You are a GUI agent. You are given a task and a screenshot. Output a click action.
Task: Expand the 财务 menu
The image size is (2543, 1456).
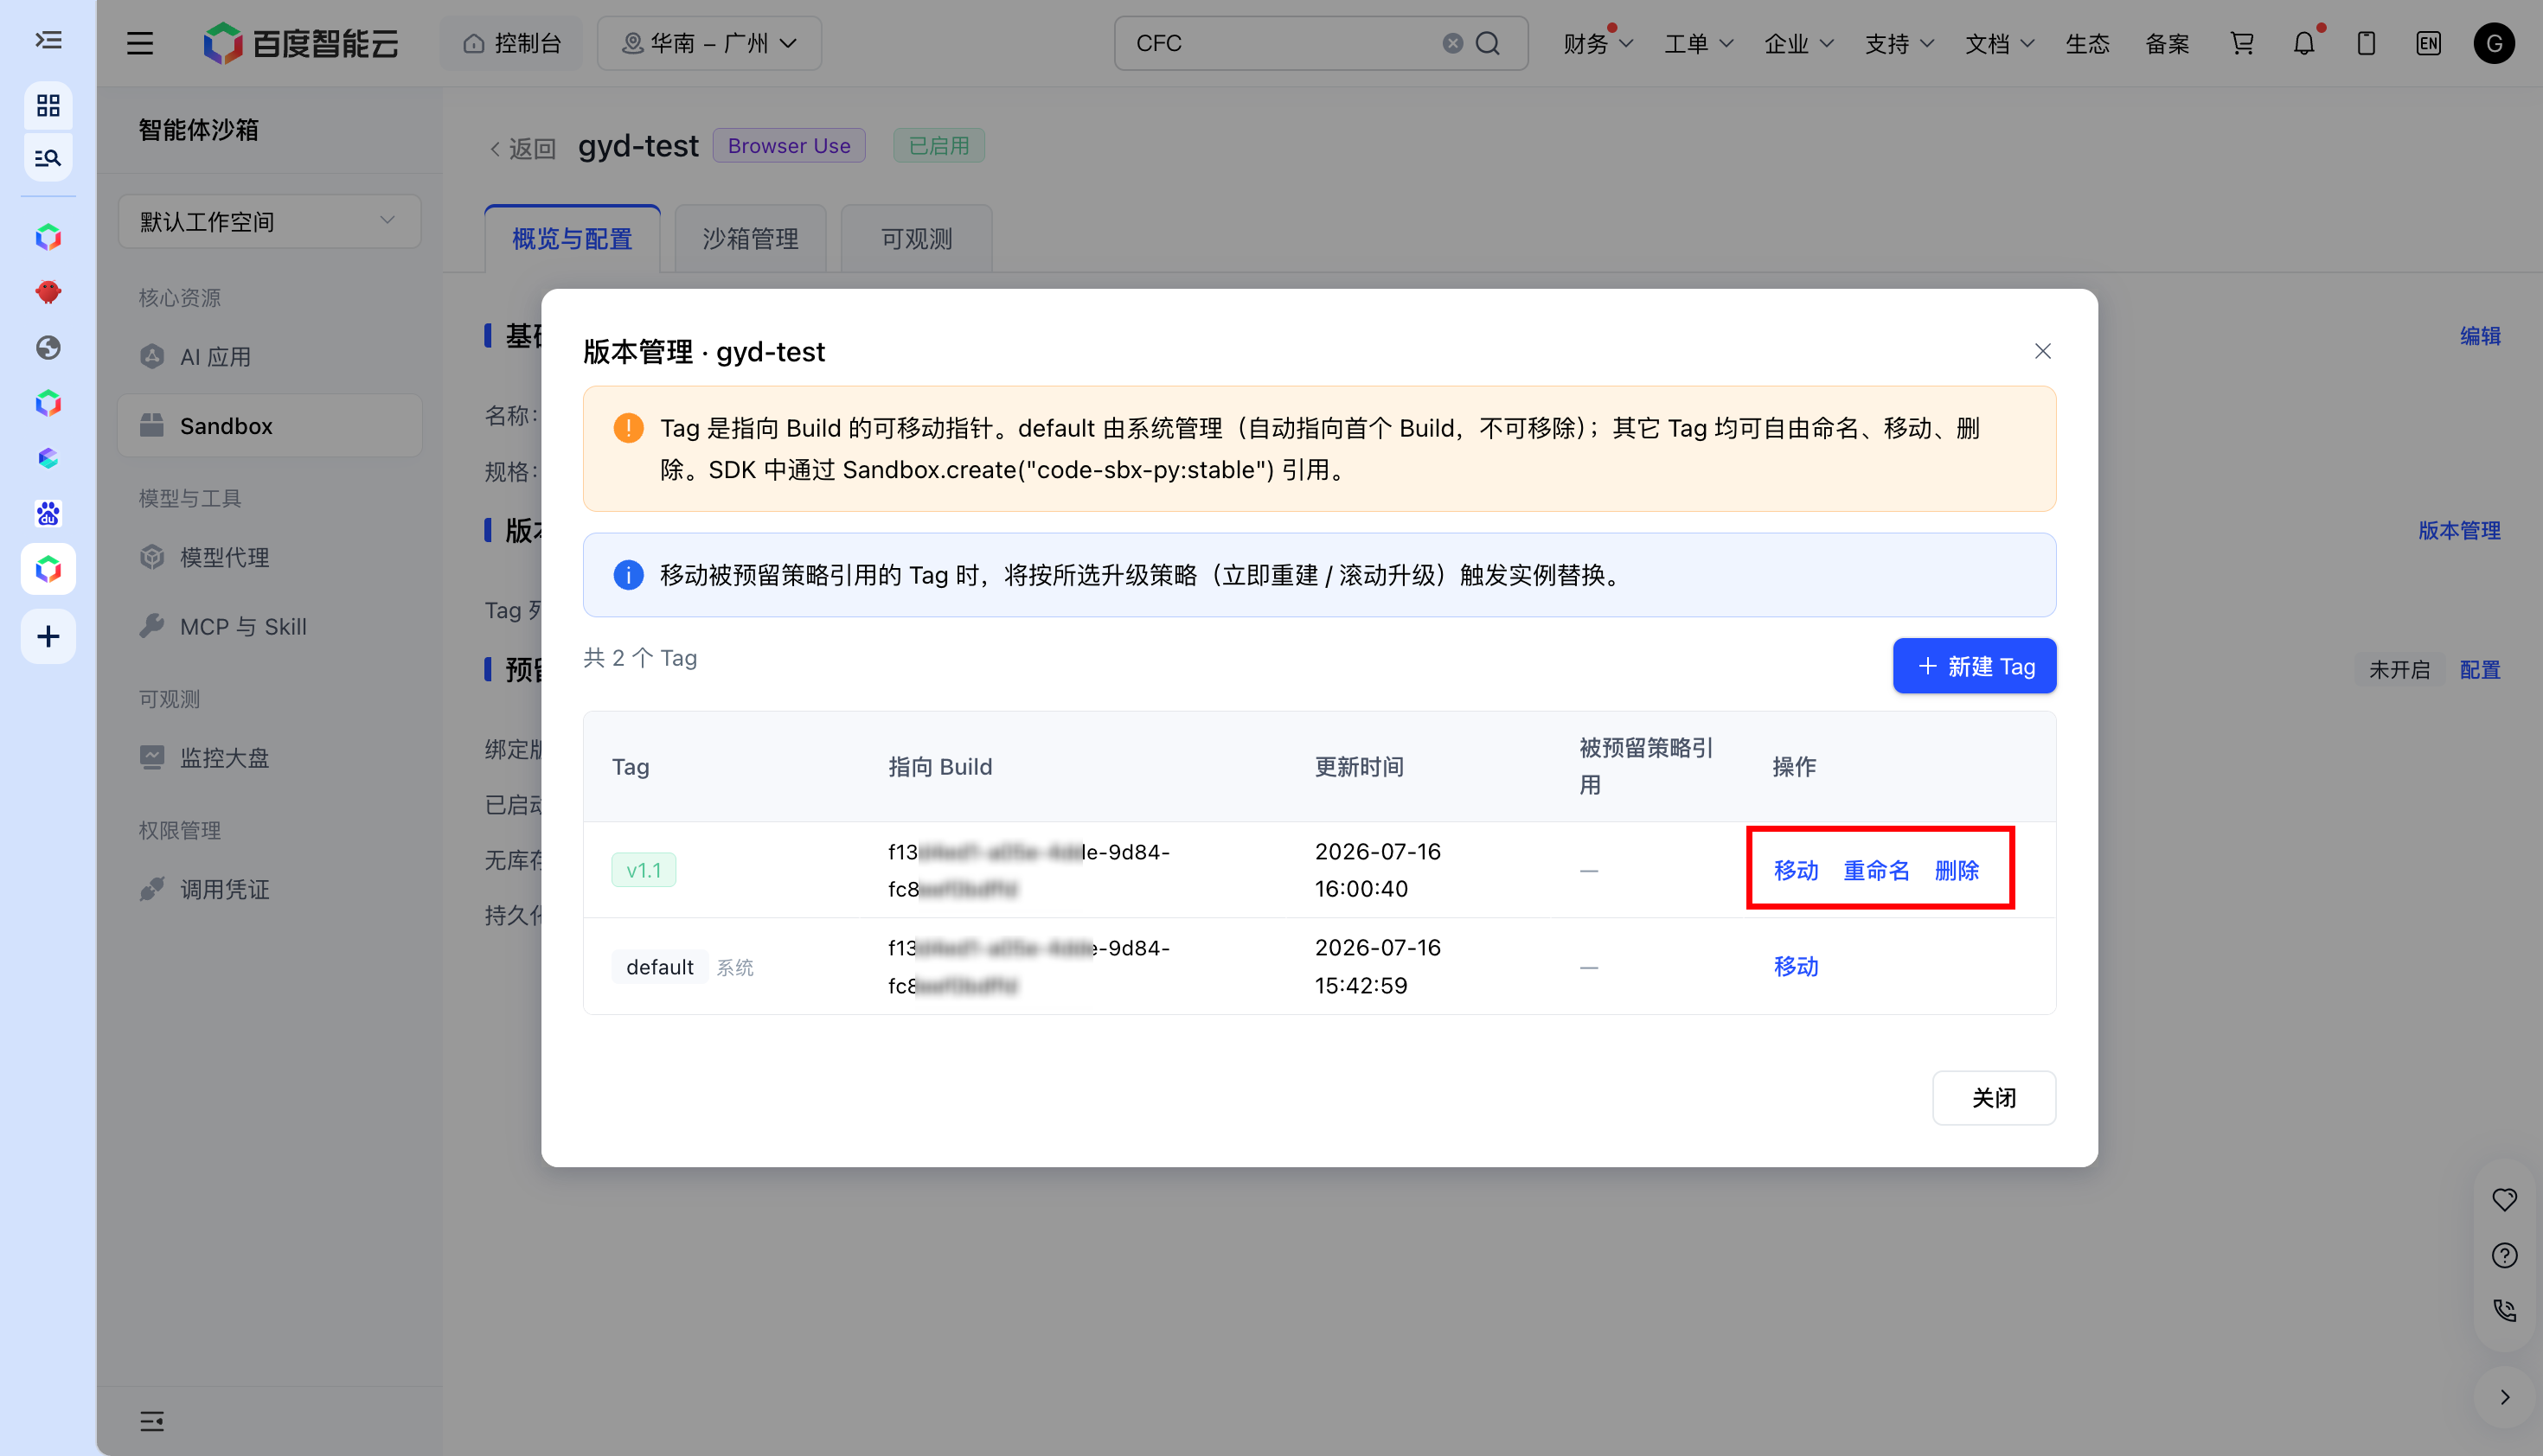coord(1598,43)
